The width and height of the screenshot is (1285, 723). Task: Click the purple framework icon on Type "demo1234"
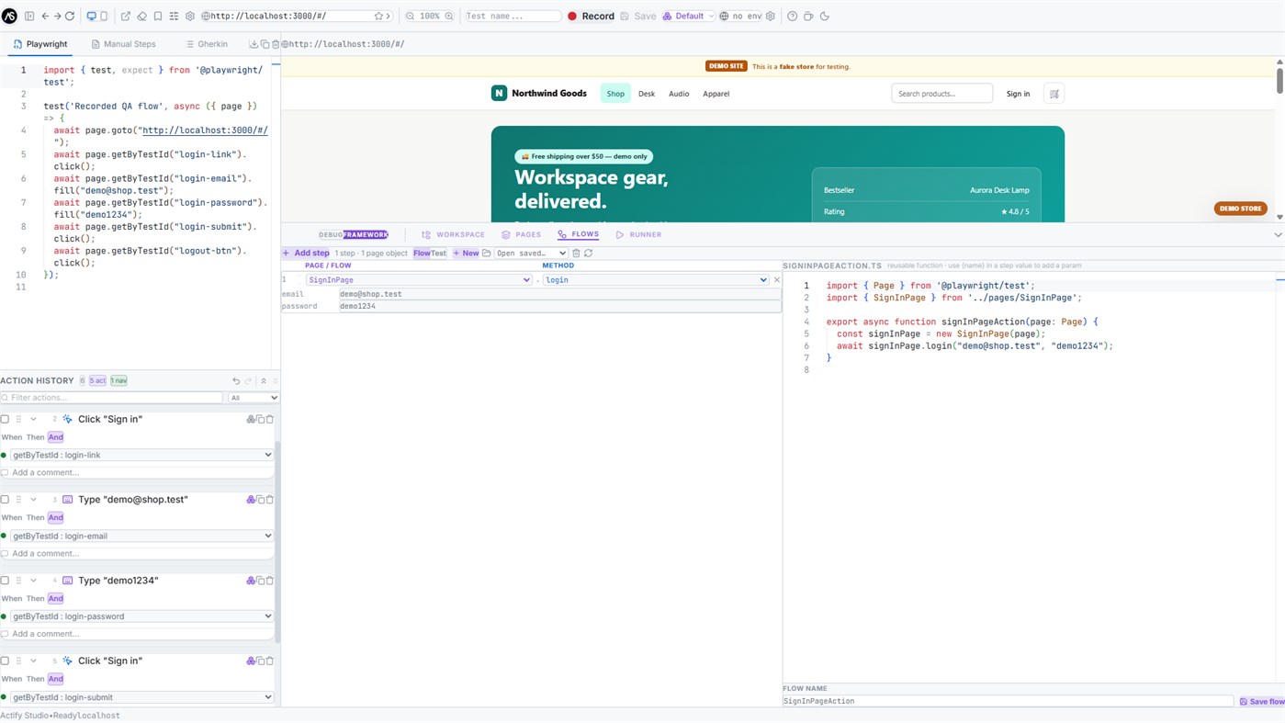[251, 581]
